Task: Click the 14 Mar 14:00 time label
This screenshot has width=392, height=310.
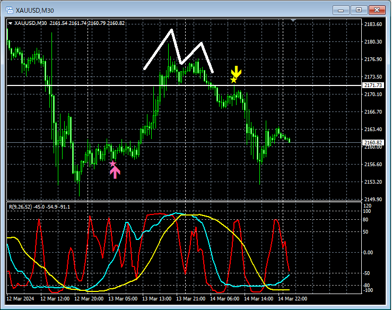Action: 259,299
